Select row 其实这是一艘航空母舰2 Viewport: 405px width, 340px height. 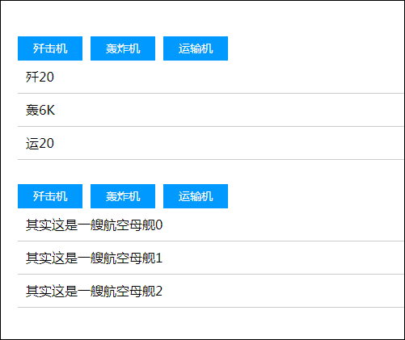(x=211, y=291)
